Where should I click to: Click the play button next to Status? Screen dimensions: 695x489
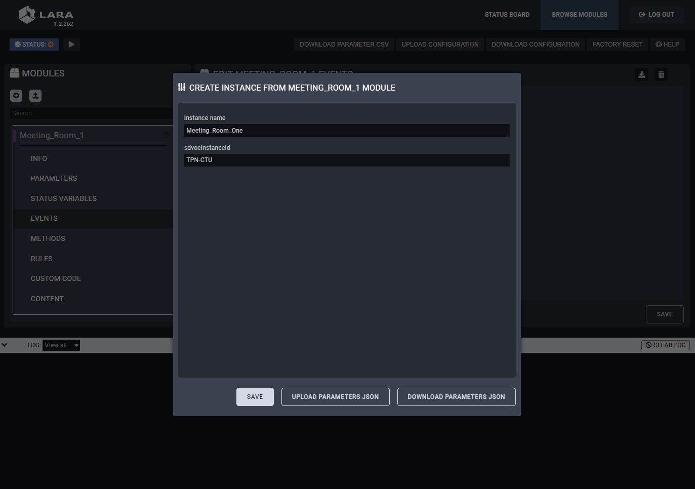tap(71, 45)
